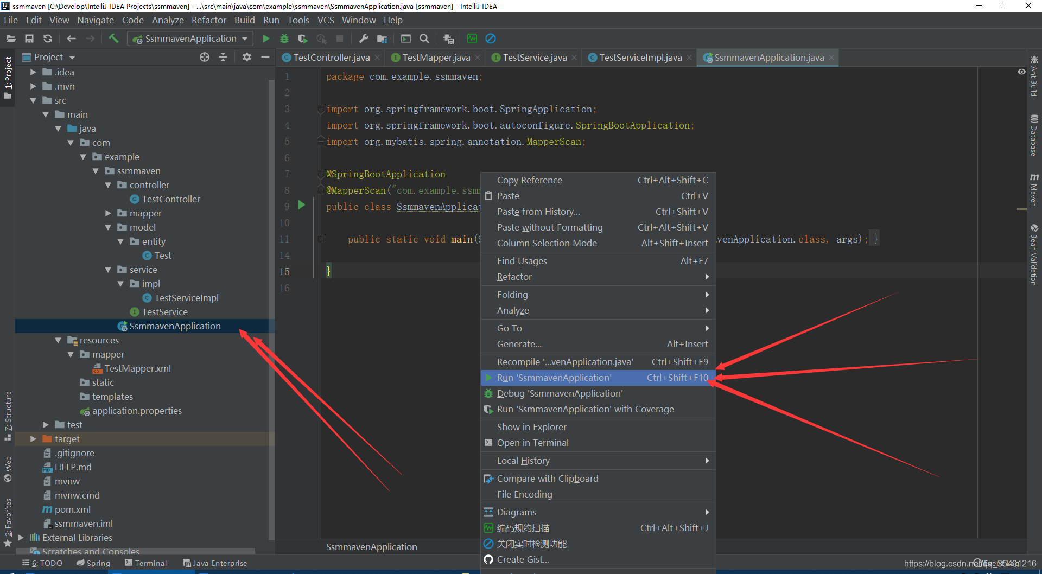This screenshot has width=1042, height=574.
Task: Expand External Libraries node
Action: click(21, 538)
